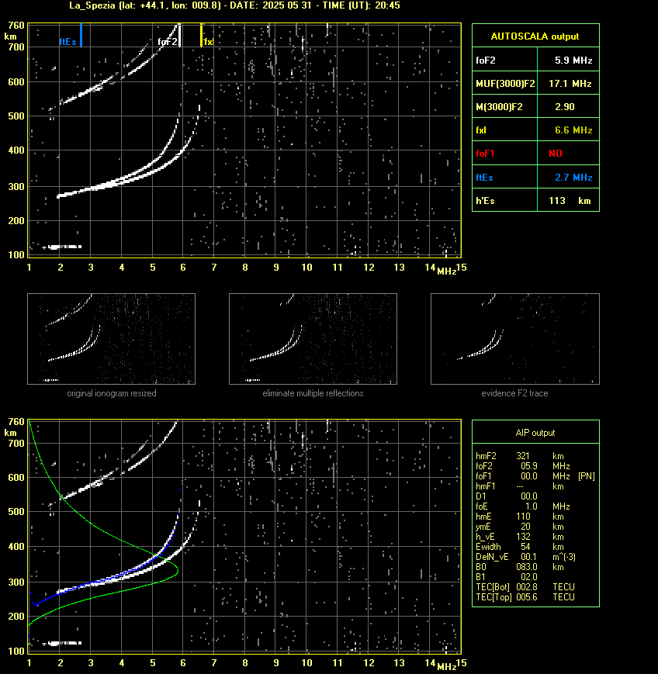Select the '2.7 MHz' ftEs value
Viewport: 658px width, 674px height.
(573, 178)
